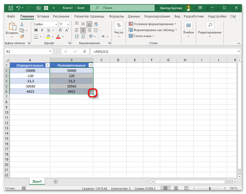Screen dimensions: 246x194
Task: Open the Стили ячеек gallery
Action: [x=142, y=36]
